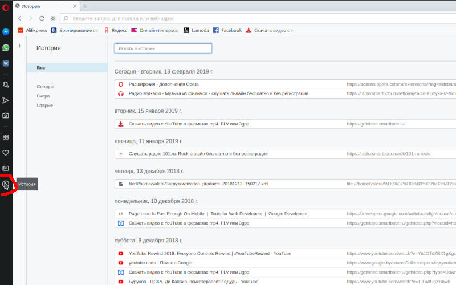Open Онлайн-гипермаркет bookmark

154,30
